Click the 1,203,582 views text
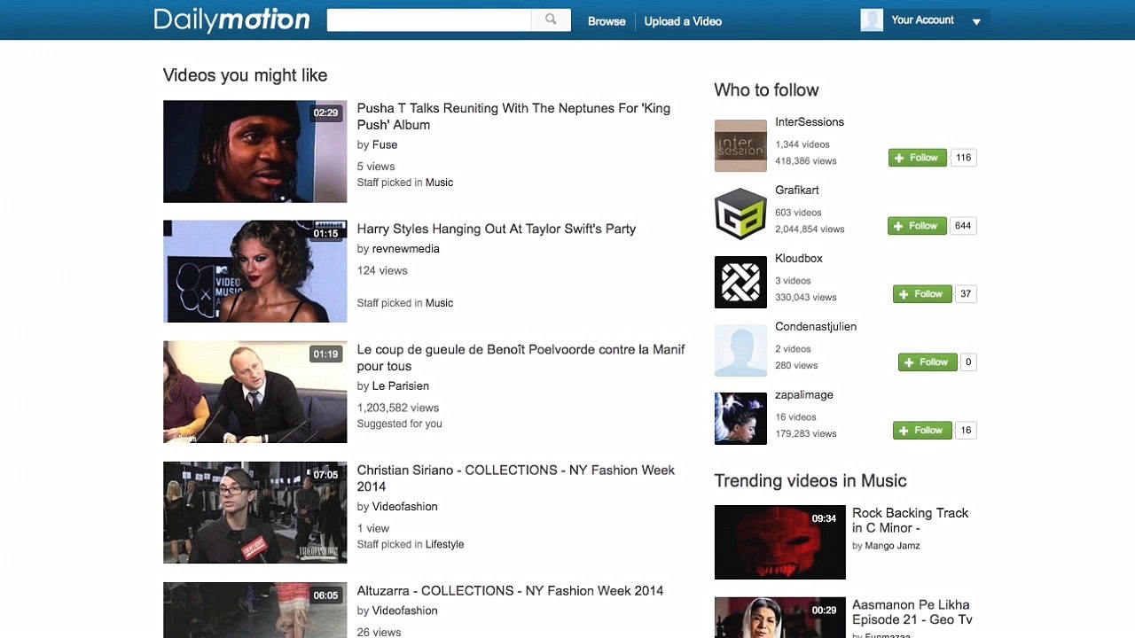1135x638 pixels. (398, 408)
